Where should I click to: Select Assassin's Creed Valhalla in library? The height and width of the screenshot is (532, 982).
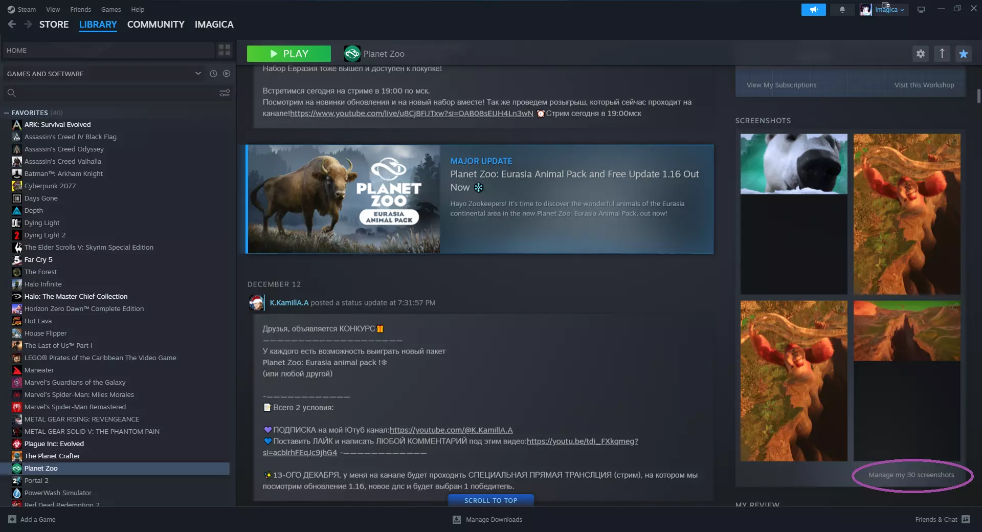63,161
